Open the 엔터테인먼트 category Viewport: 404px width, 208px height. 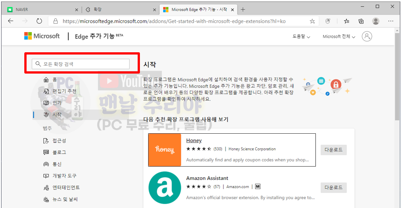click(x=62, y=187)
